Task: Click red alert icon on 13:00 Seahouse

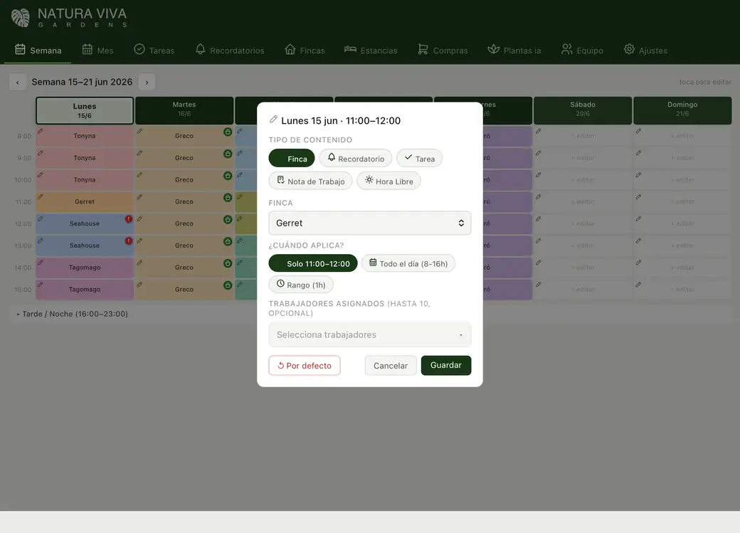Action: pyautogui.click(x=128, y=241)
